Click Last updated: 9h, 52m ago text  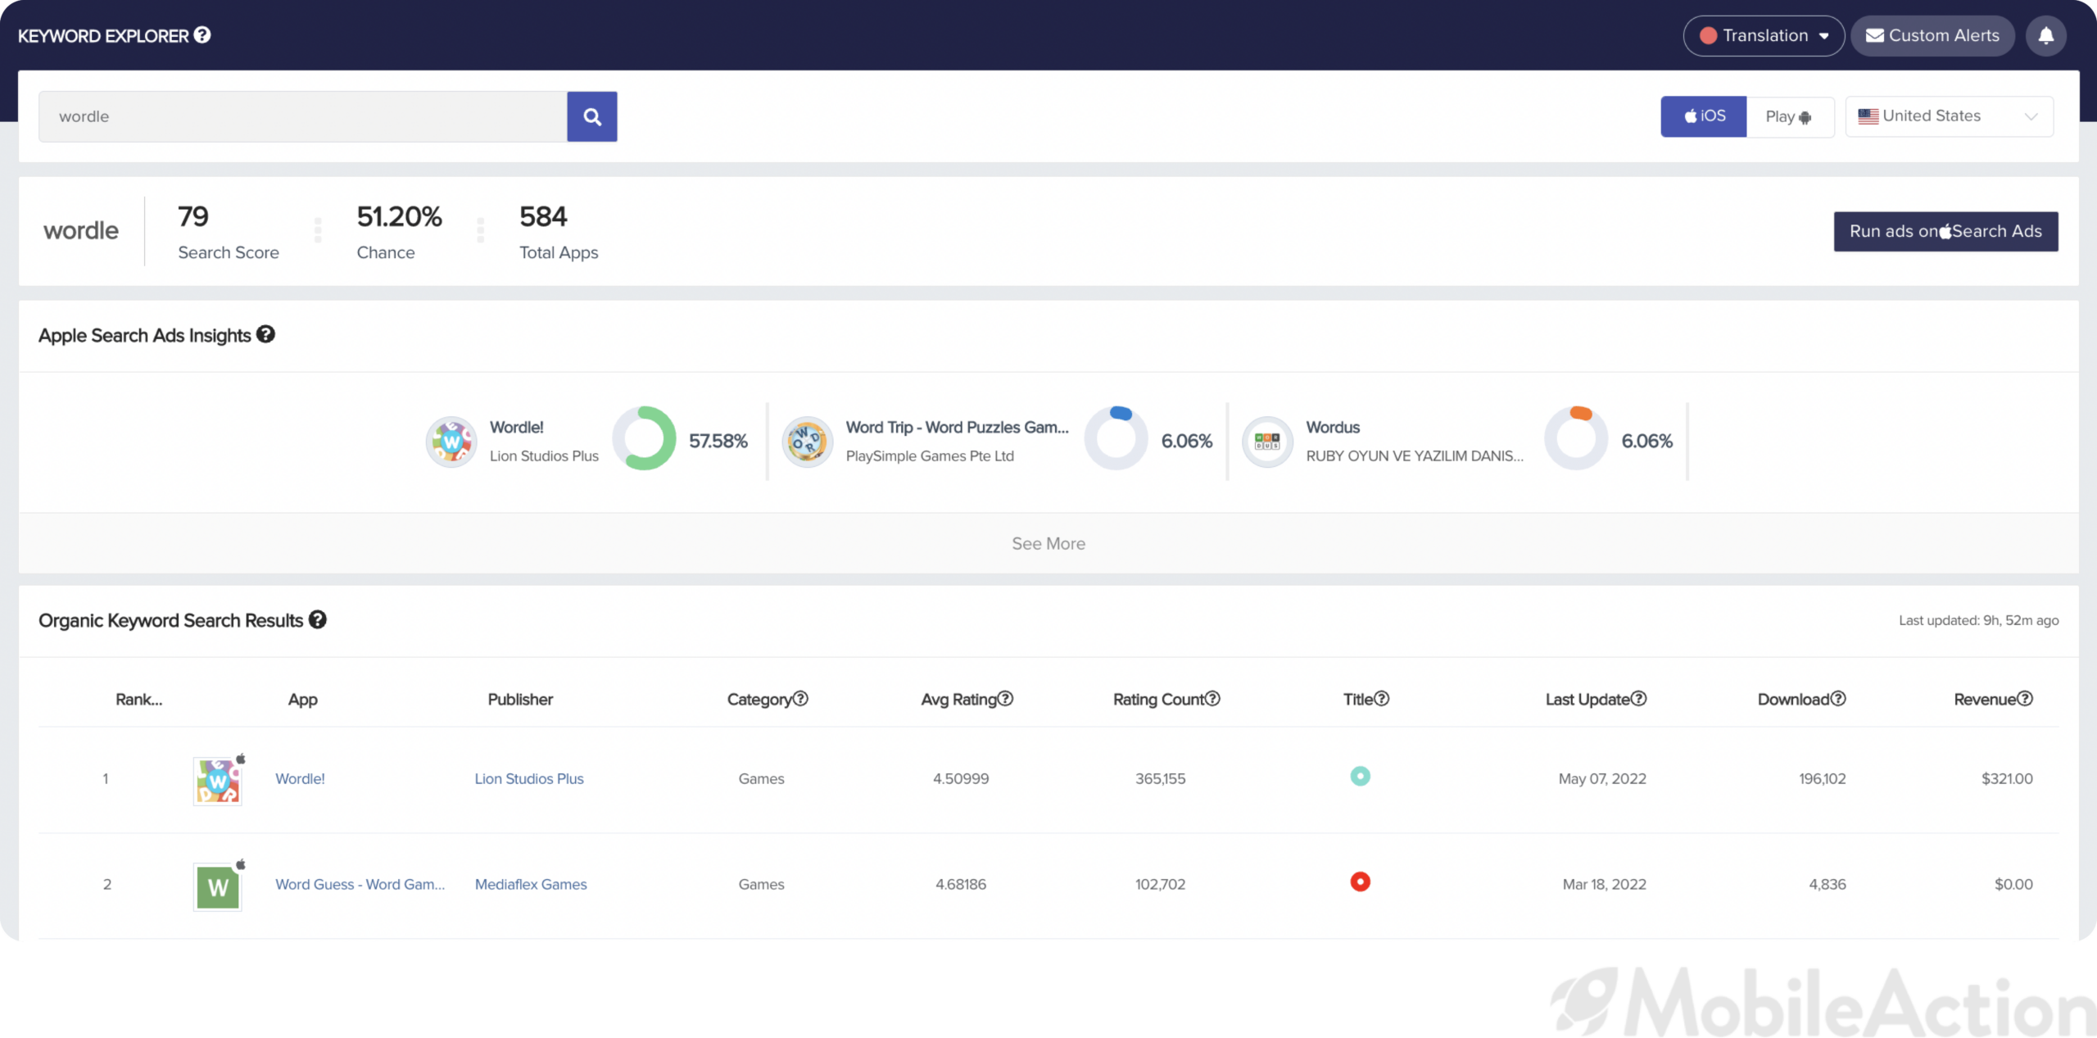click(x=1979, y=620)
